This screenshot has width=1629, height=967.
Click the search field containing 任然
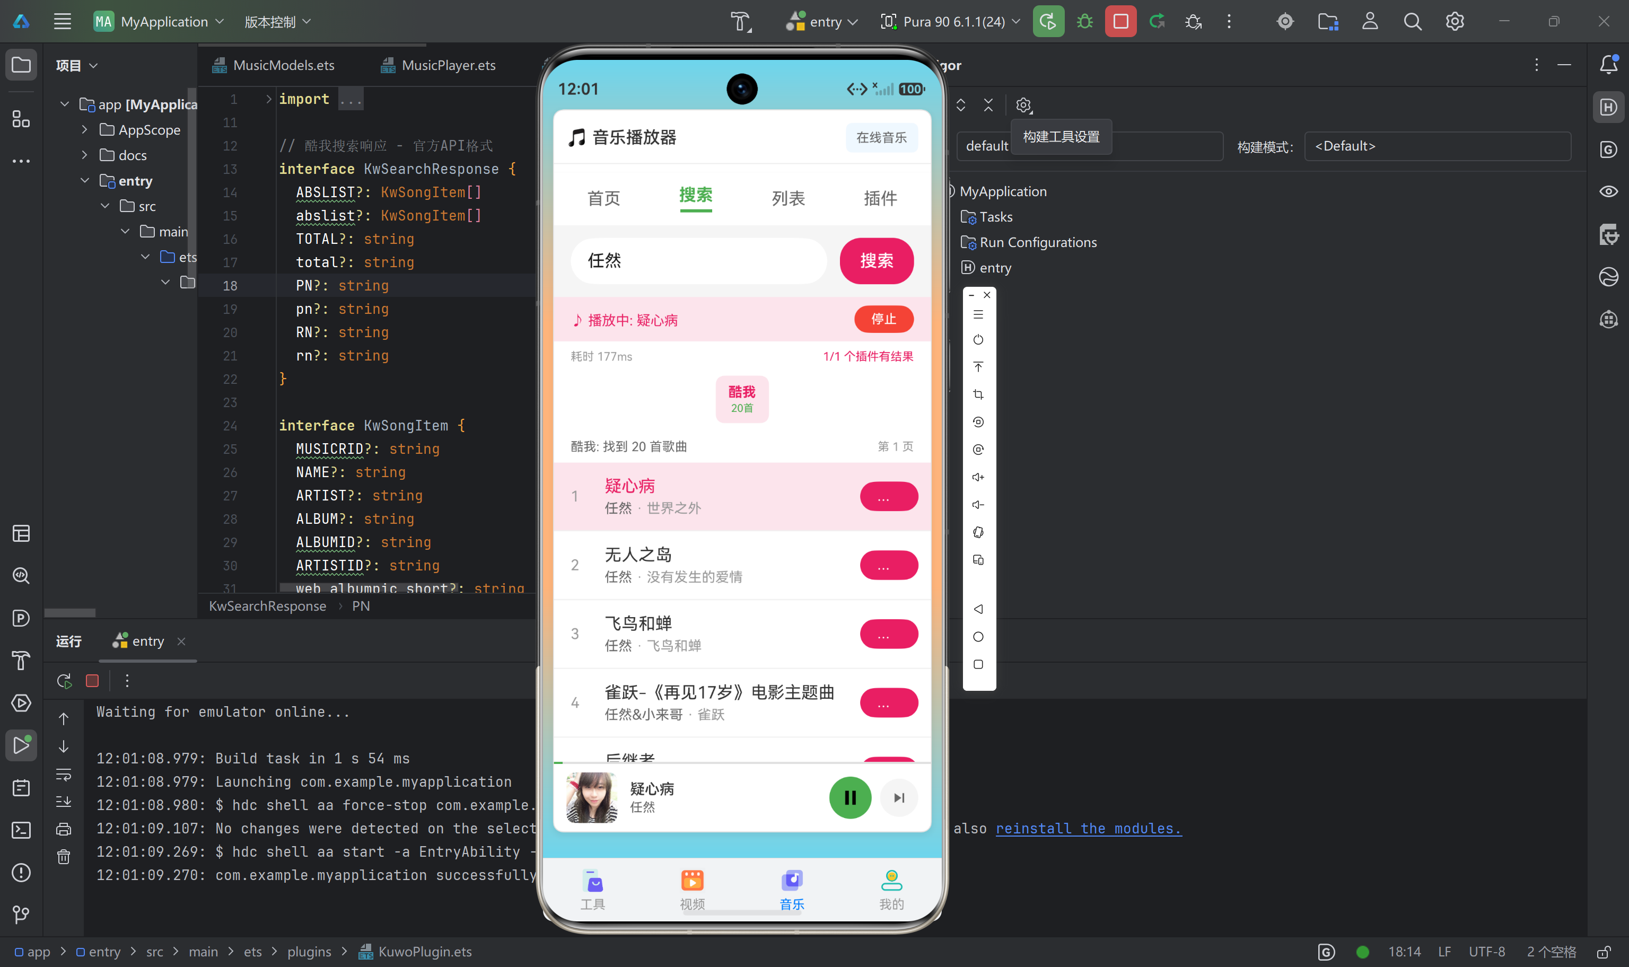(x=698, y=261)
